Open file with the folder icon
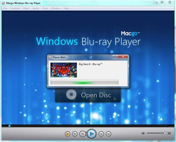Viewport: 176px width, 142px height. 75,134
